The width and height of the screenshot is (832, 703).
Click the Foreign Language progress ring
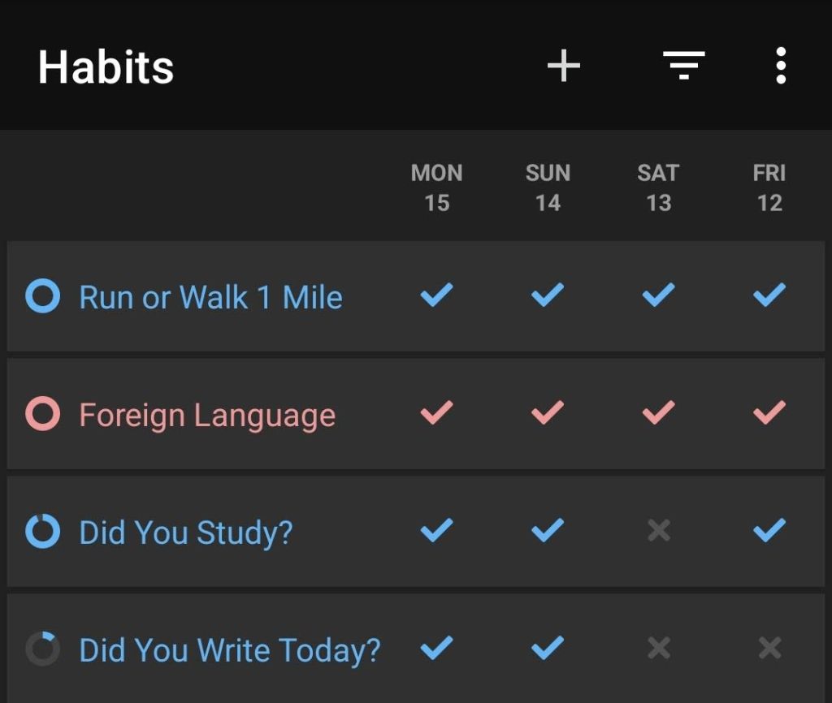point(43,415)
